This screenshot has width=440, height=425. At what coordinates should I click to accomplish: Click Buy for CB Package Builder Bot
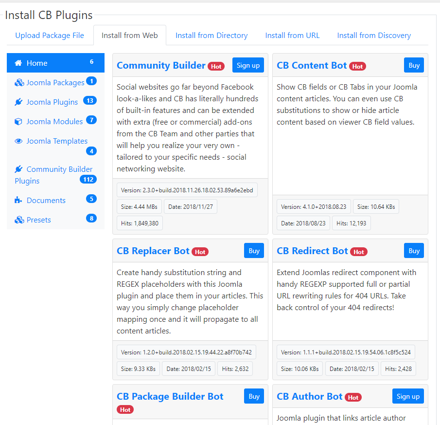(254, 396)
